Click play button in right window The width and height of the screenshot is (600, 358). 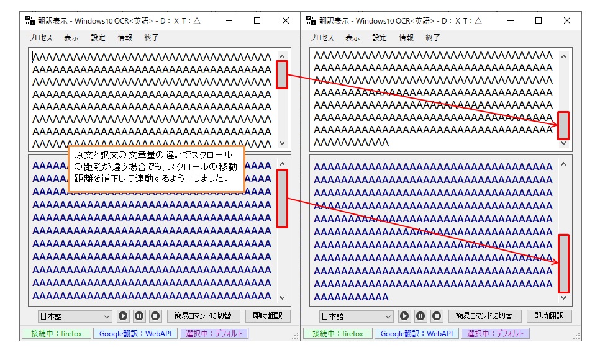(x=404, y=316)
